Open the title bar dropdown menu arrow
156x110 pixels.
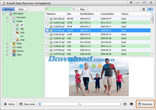(x=131, y=3)
